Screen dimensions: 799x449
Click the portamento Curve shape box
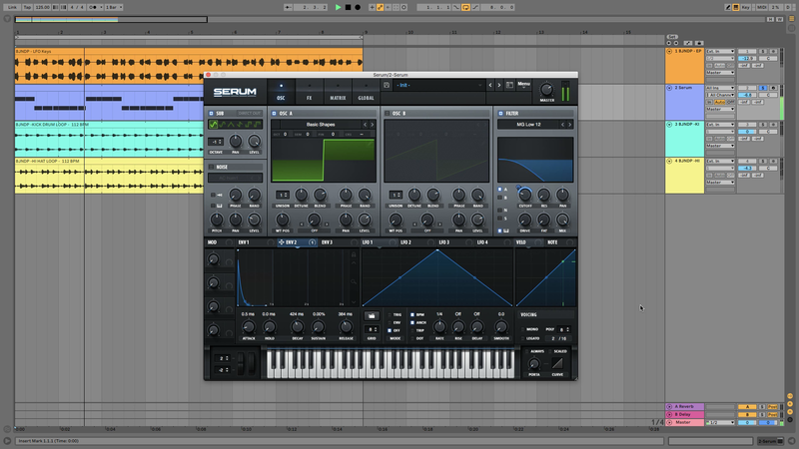pos(557,363)
